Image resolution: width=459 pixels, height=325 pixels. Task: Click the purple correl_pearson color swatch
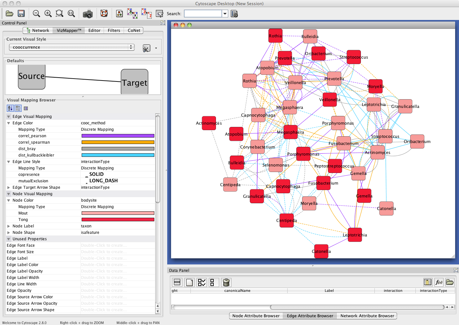click(118, 136)
